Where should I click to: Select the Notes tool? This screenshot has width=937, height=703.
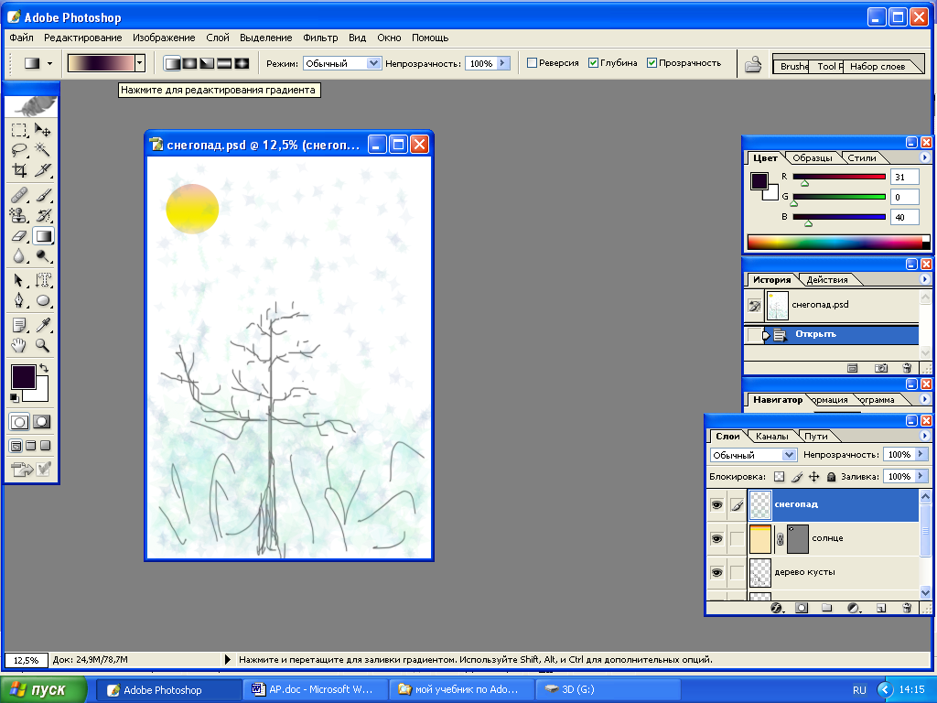pyautogui.click(x=19, y=325)
